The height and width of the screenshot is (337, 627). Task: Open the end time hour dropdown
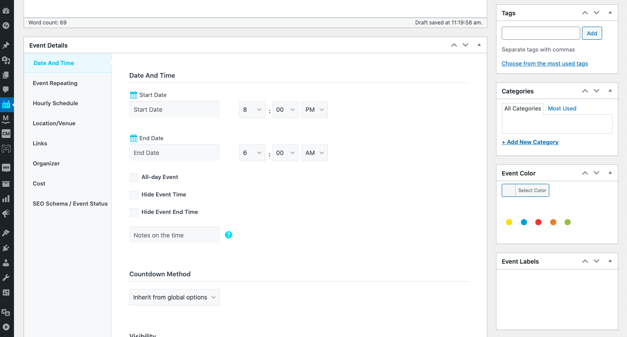tap(252, 153)
